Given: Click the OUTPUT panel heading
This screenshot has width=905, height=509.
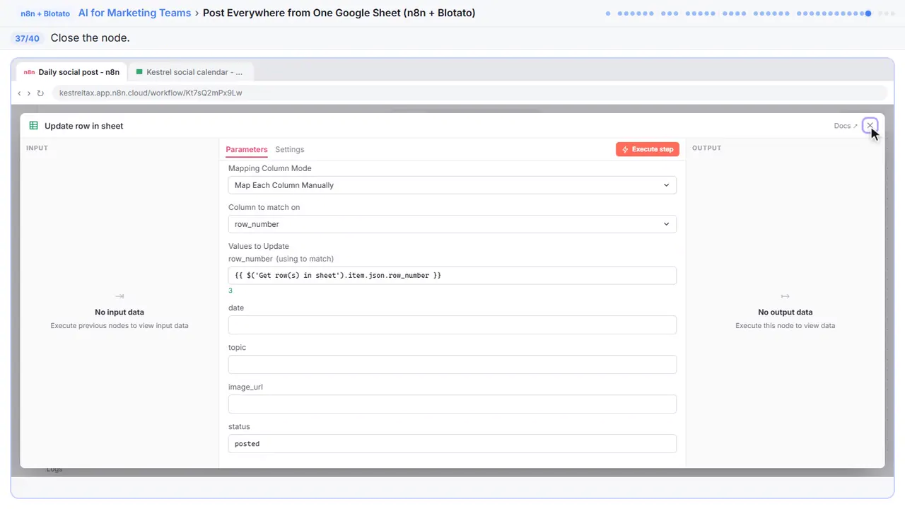Looking at the screenshot, I should [706, 148].
